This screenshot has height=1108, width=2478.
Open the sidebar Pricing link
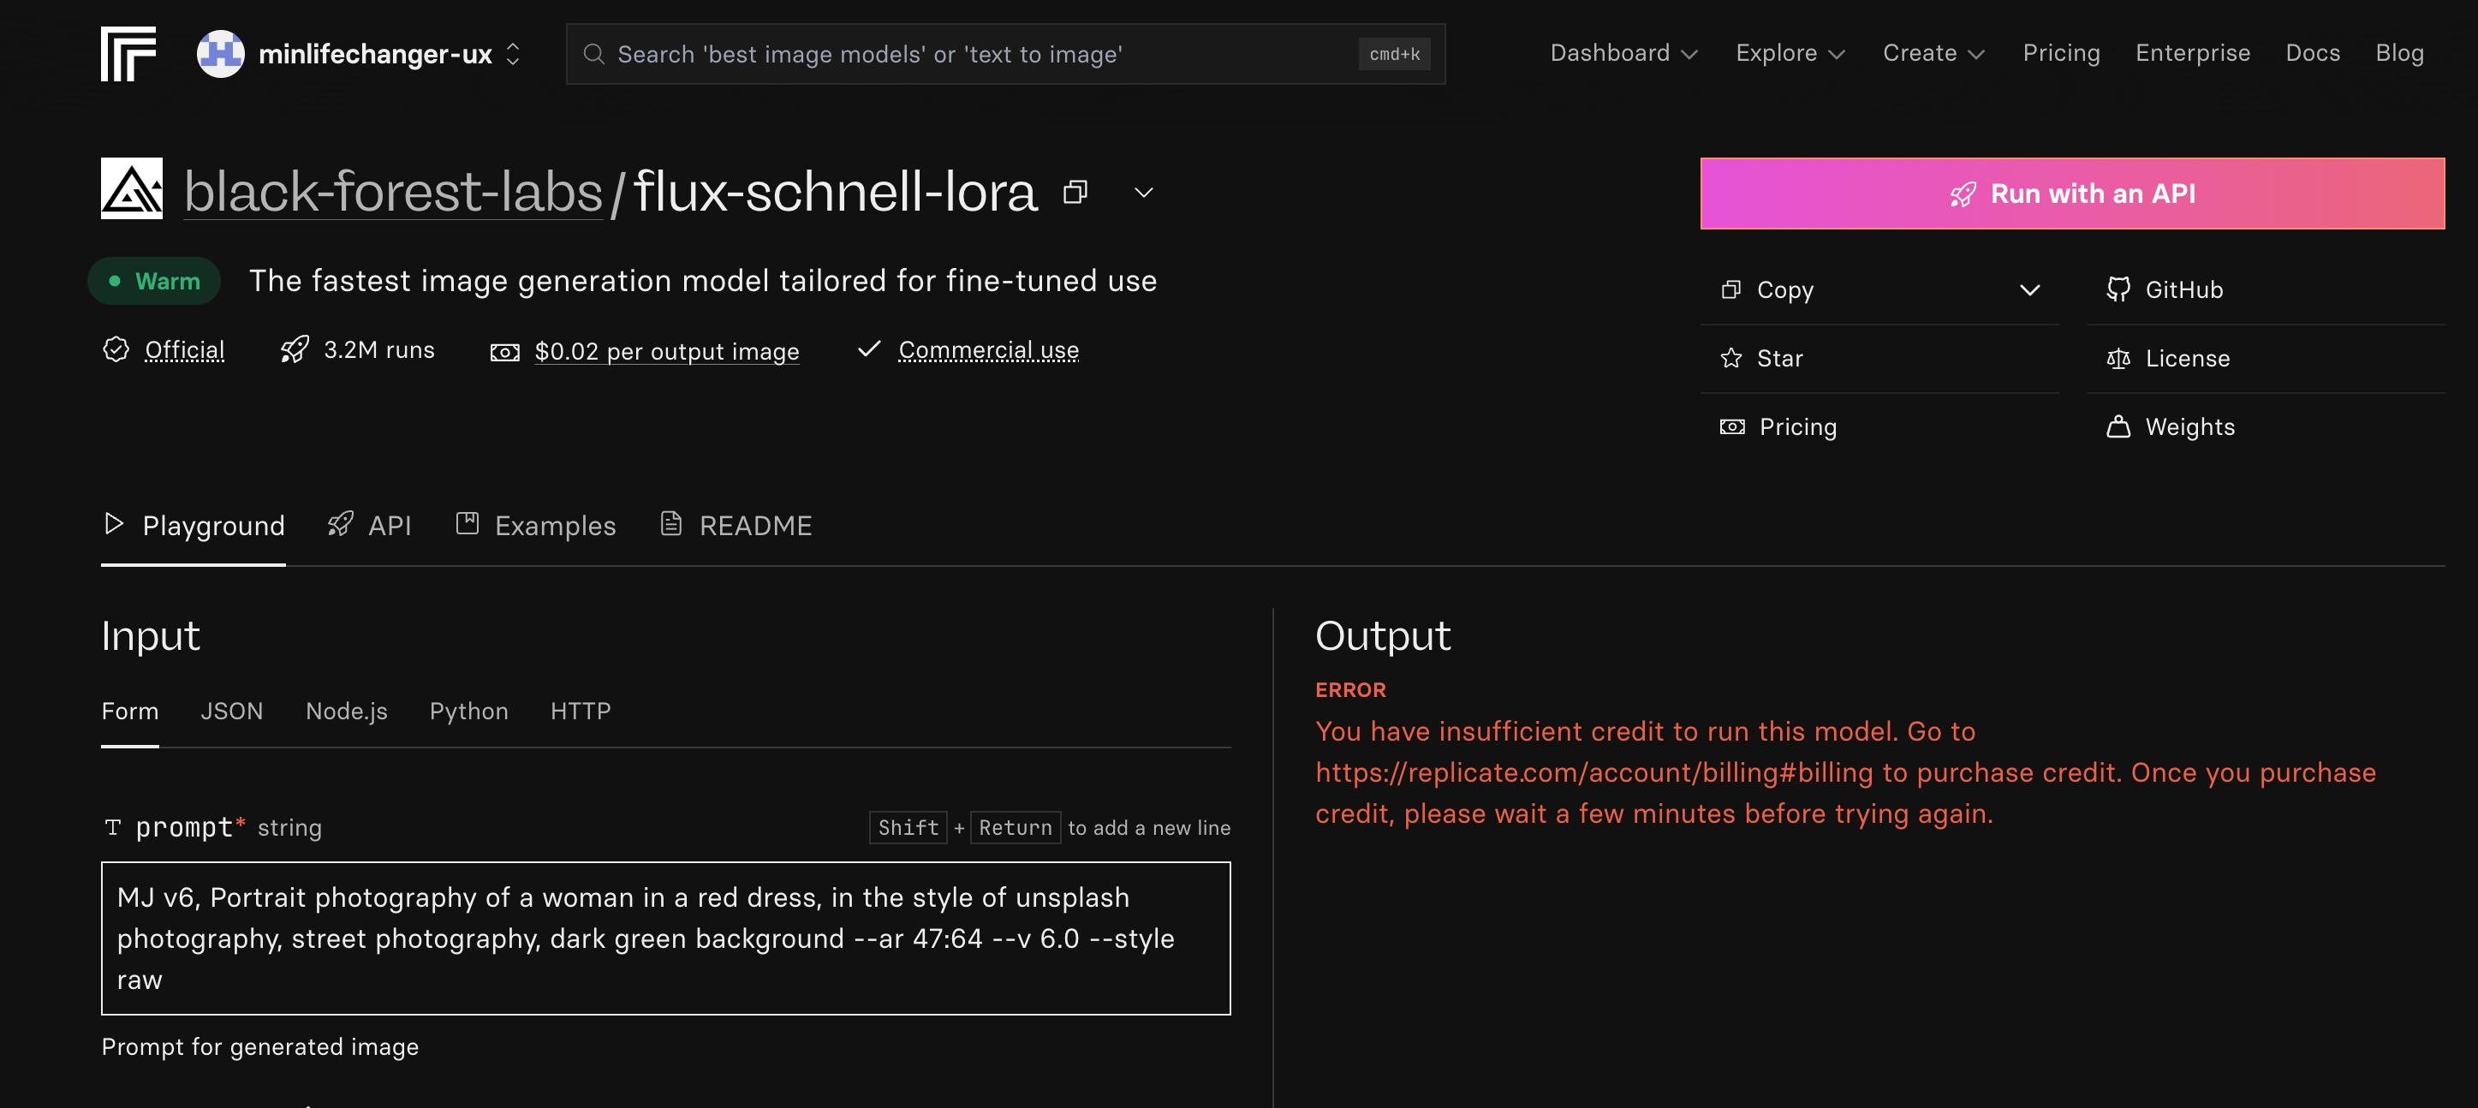tap(1797, 426)
